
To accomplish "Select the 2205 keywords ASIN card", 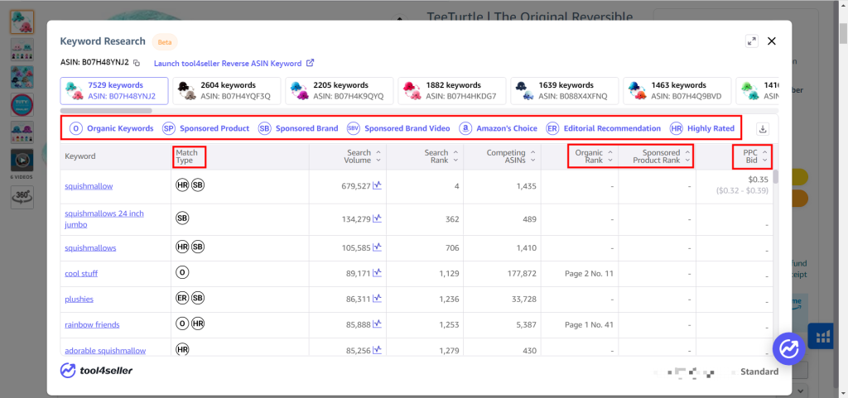I will click(x=339, y=91).
